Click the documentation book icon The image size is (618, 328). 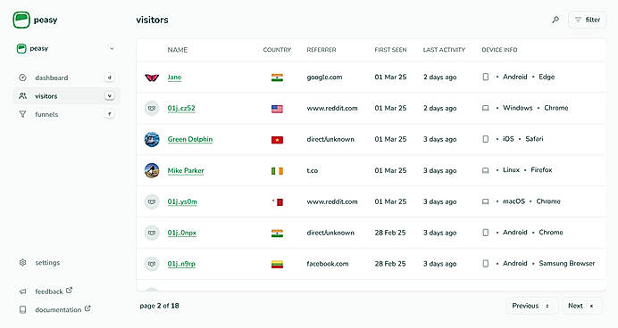[x=23, y=309]
